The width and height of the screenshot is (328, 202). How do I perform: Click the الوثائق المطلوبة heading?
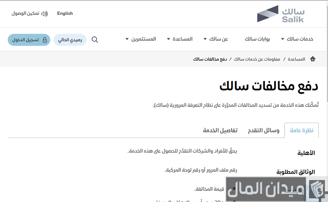(x=296, y=172)
